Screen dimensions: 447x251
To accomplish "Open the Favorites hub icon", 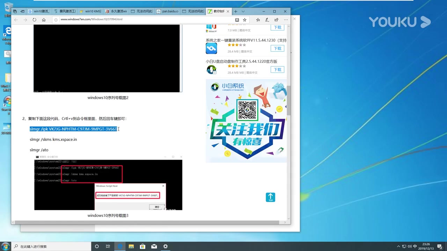I will point(258,20).
